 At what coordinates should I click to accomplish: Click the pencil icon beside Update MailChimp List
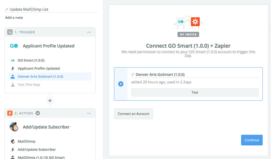tap(7, 9)
